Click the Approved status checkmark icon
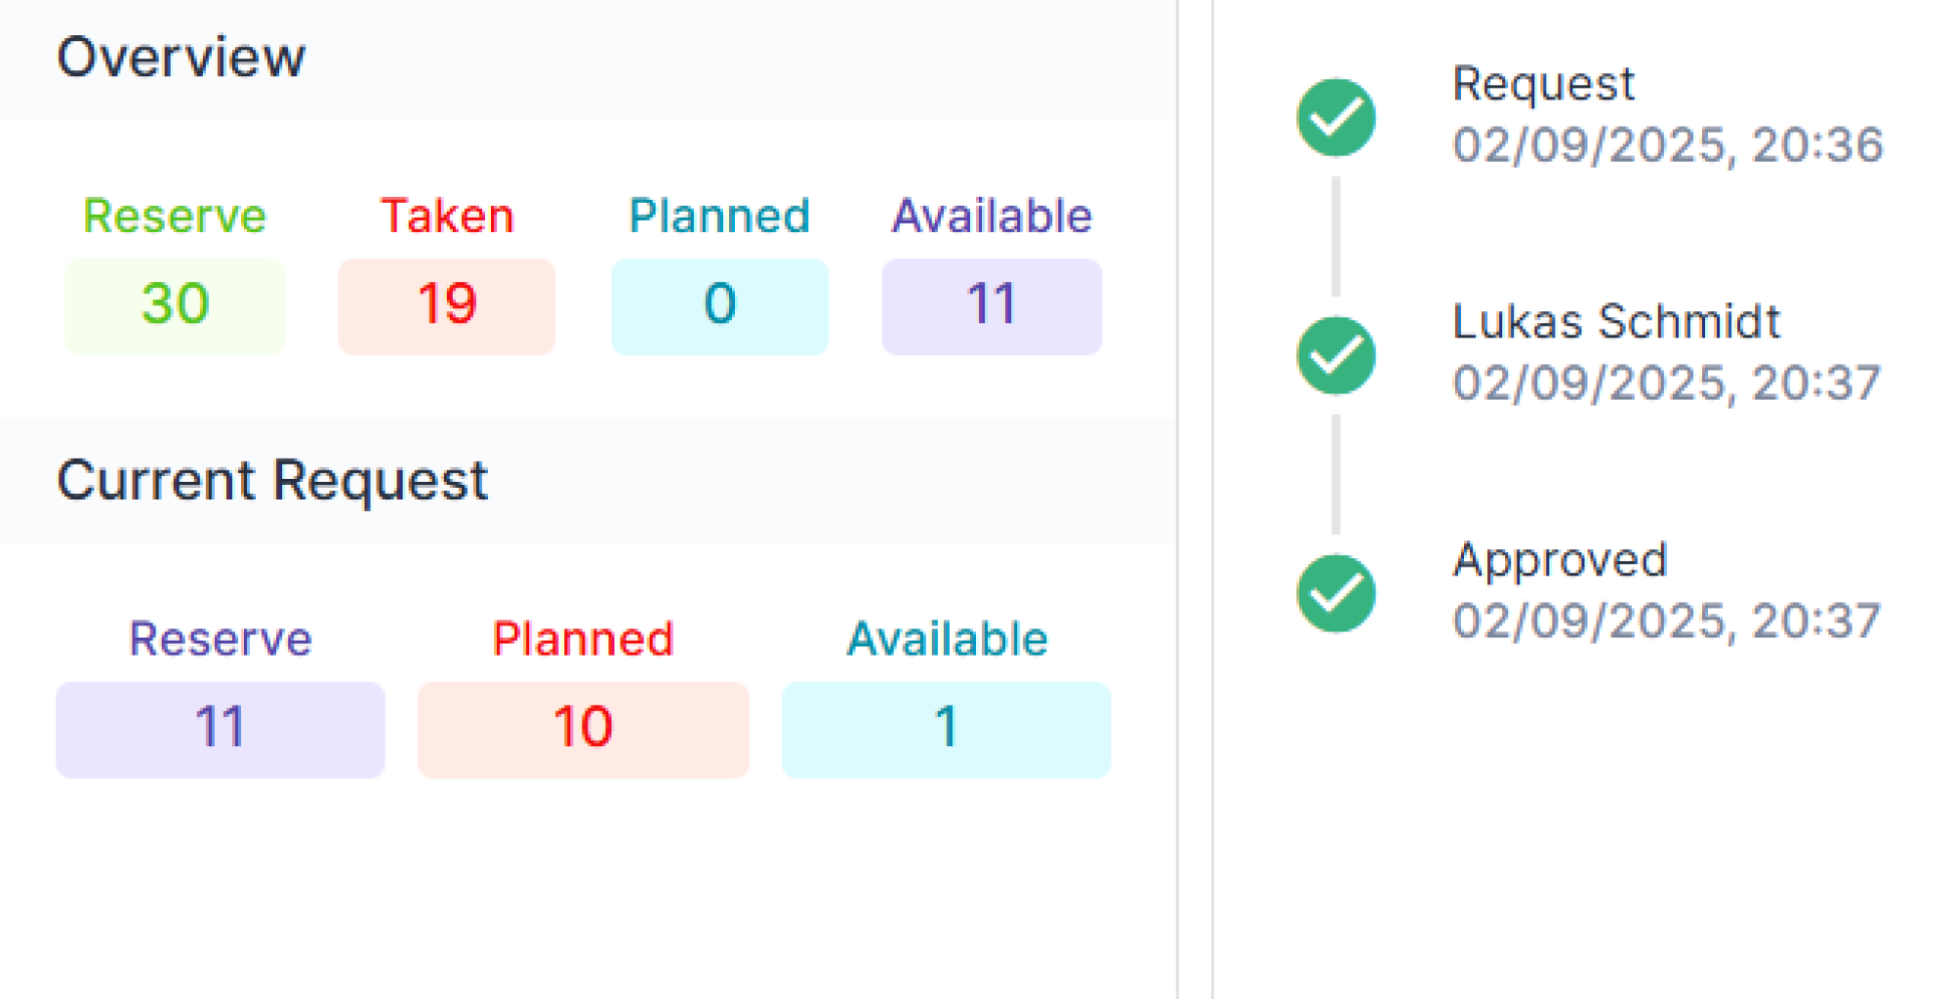 [1335, 592]
